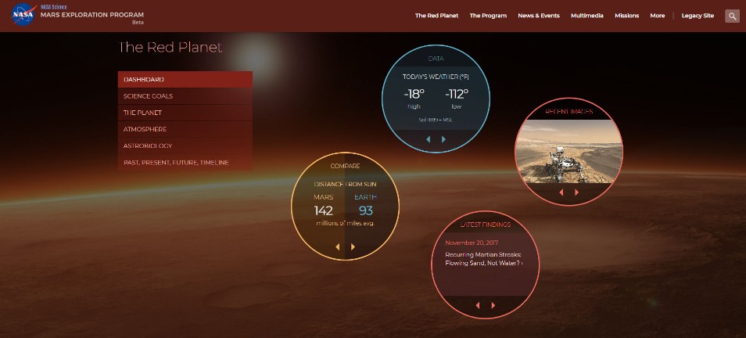Open the rover image thumbnail

(x=569, y=151)
